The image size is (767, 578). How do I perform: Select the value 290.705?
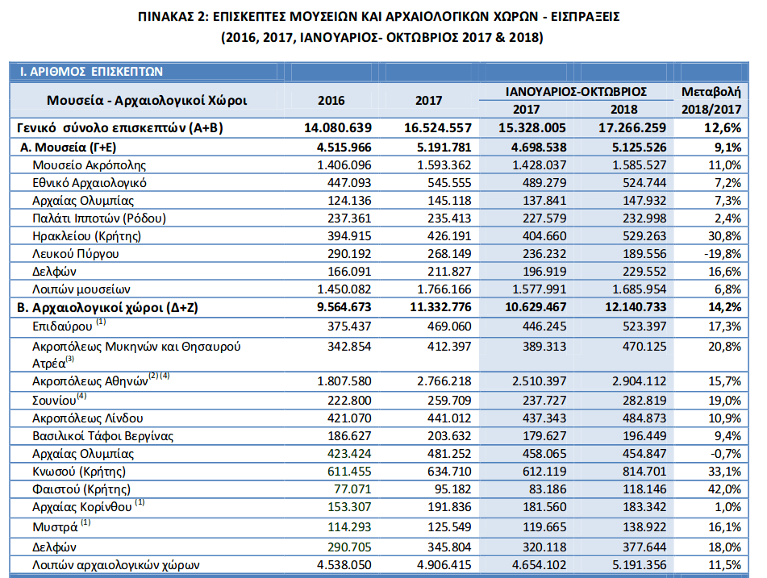(349, 547)
